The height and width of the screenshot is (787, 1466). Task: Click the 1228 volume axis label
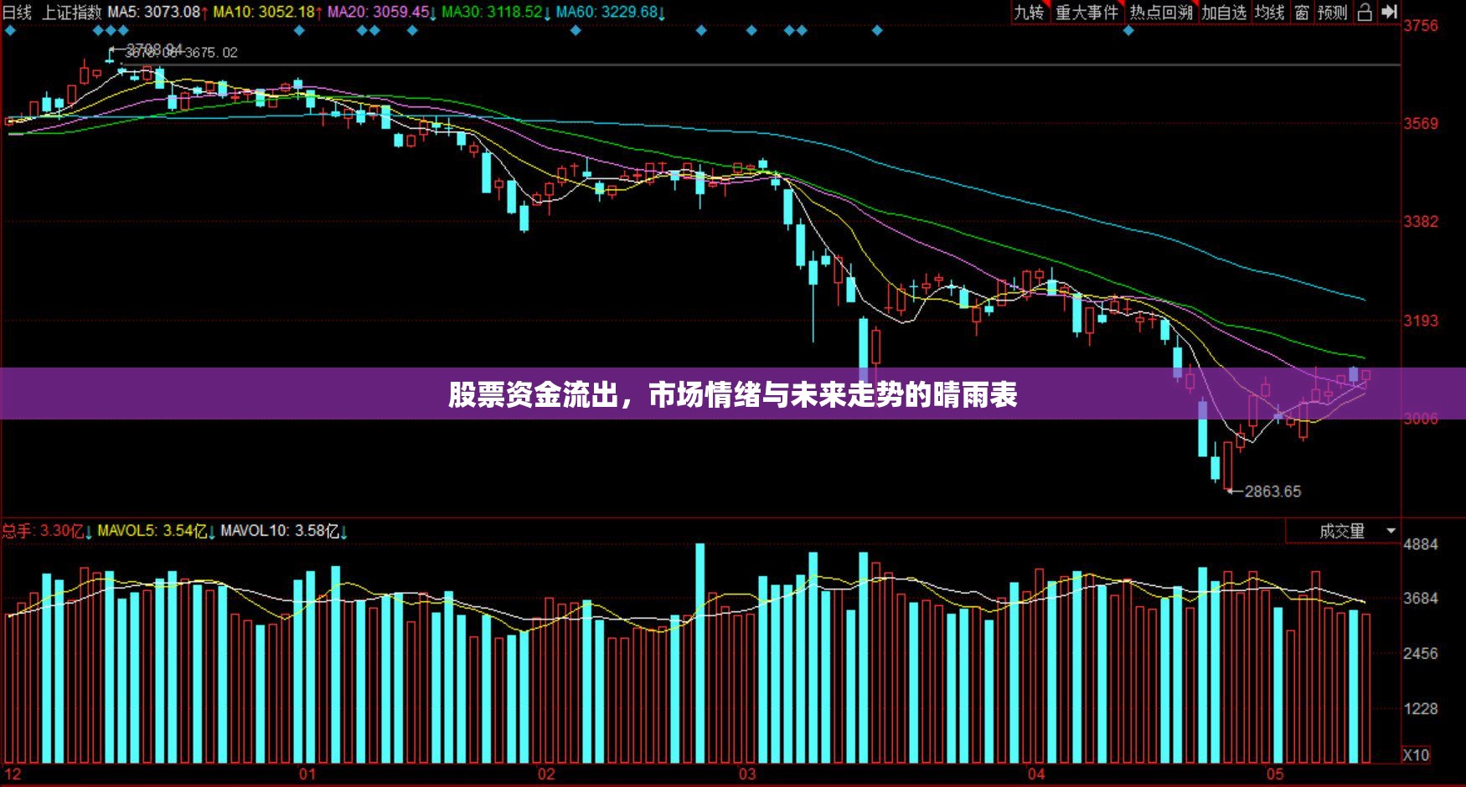[x=1421, y=708]
